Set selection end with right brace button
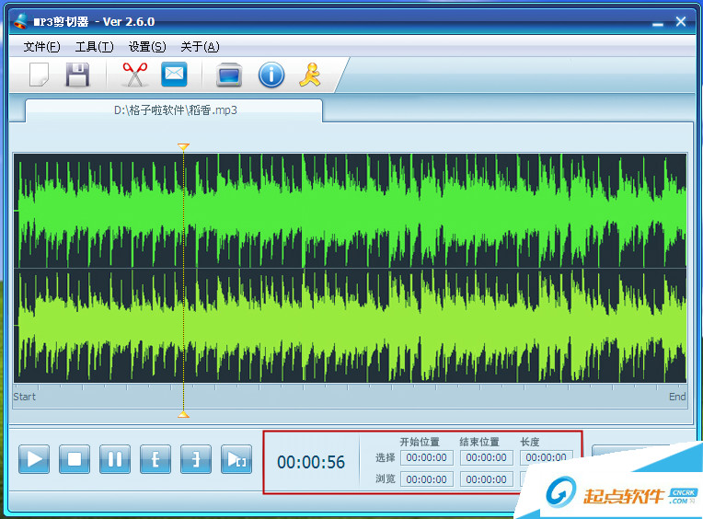The image size is (703, 519). point(195,459)
